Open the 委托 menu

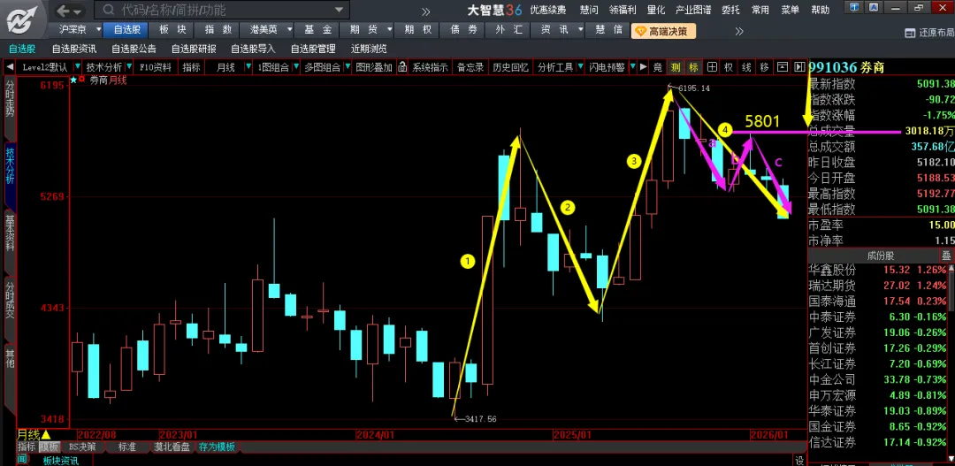coord(731,10)
